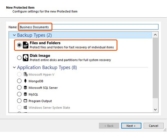This screenshot has width=167, height=138.
Task: Click the 'Application Backup Types (8)' heading
Action: [47, 67]
